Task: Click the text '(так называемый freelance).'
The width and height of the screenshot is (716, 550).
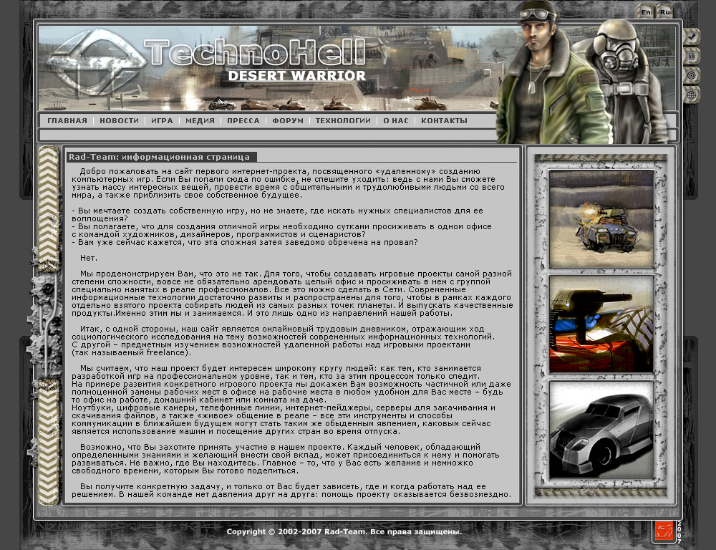Action: coord(132,352)
